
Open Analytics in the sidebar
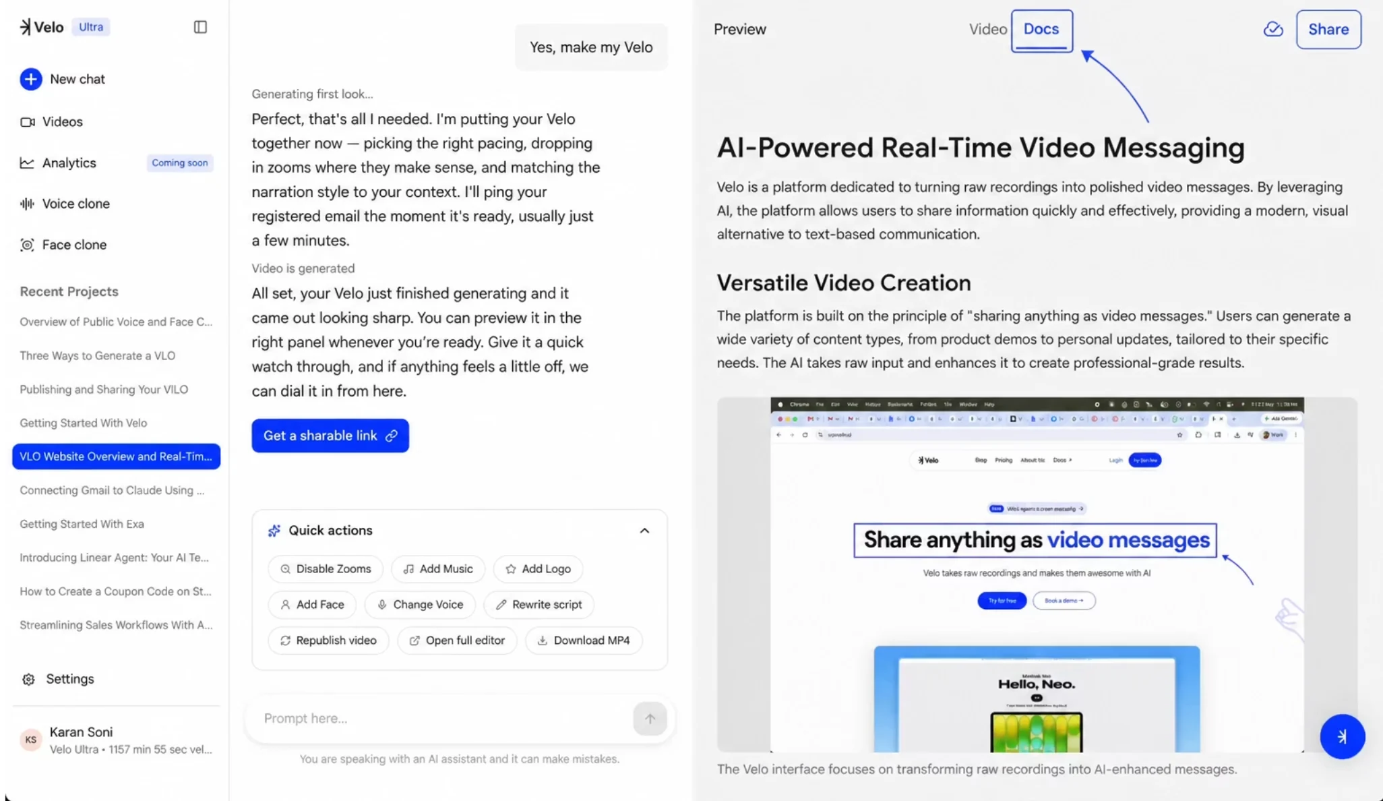69,163
